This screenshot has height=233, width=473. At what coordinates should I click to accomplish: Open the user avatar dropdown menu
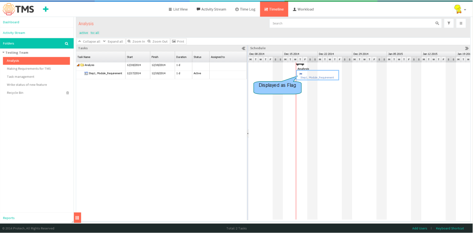(x=460, y=9)
